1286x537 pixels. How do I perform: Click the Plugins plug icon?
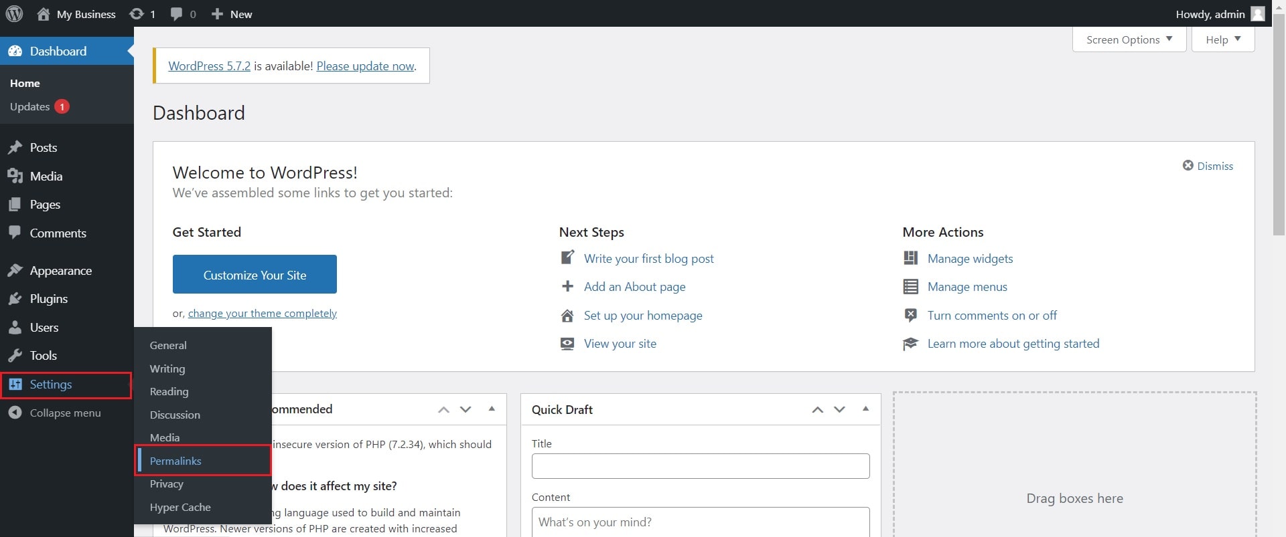pyautogui.click(x=15, y=298)
